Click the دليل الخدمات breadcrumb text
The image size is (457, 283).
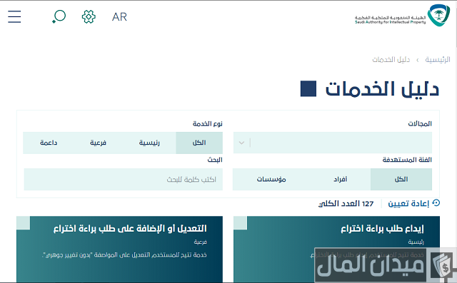(x=391, y=60)
